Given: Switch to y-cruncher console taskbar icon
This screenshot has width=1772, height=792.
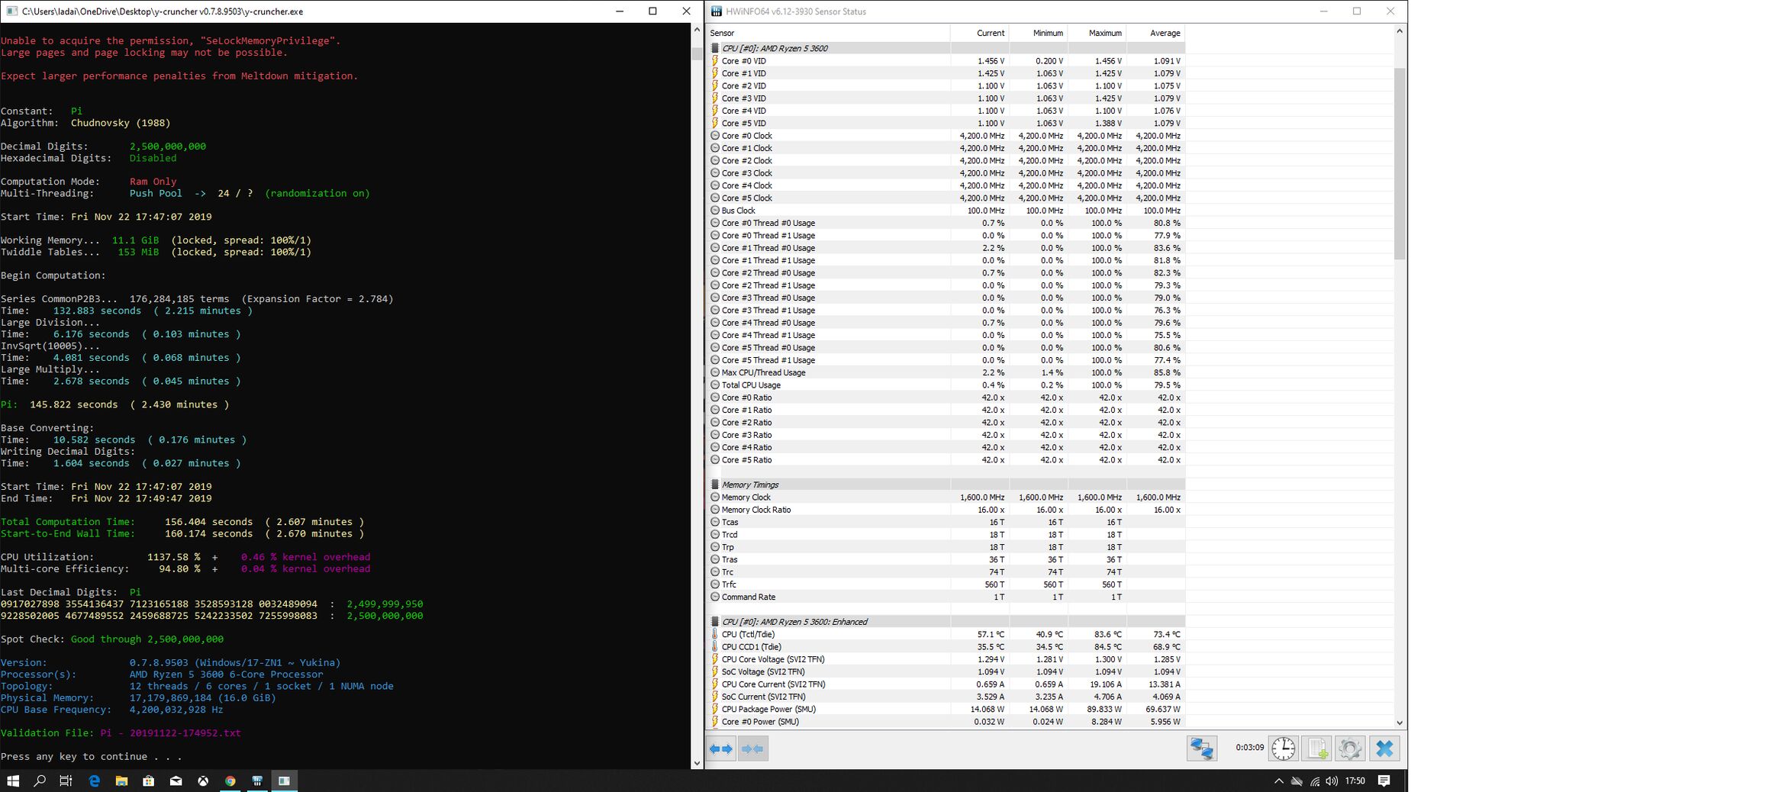Looking at the screenshot, I should coord(285,781).
